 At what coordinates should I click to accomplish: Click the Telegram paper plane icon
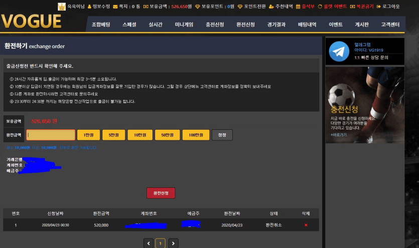339,52
